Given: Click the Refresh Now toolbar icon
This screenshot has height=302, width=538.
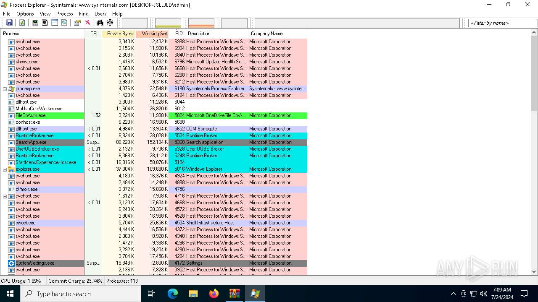Looking at the screenshot, I should 22,23.
